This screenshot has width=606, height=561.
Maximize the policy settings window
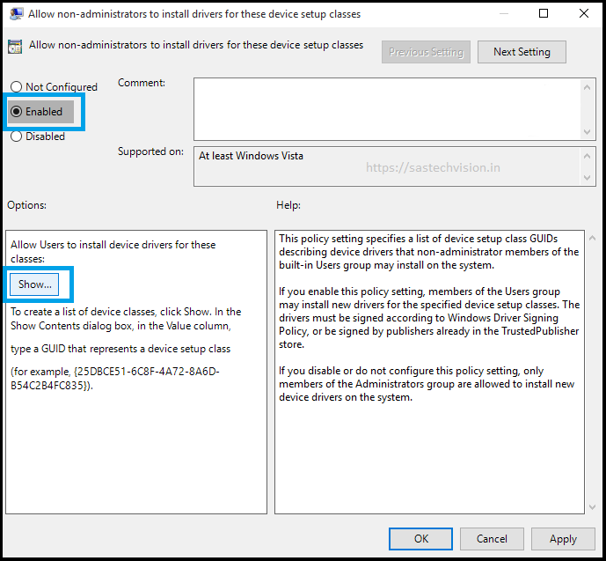(x=544, y=14)
